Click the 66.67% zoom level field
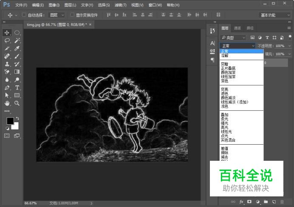Viewport: 294px width, 207px height. click(31, 203)
